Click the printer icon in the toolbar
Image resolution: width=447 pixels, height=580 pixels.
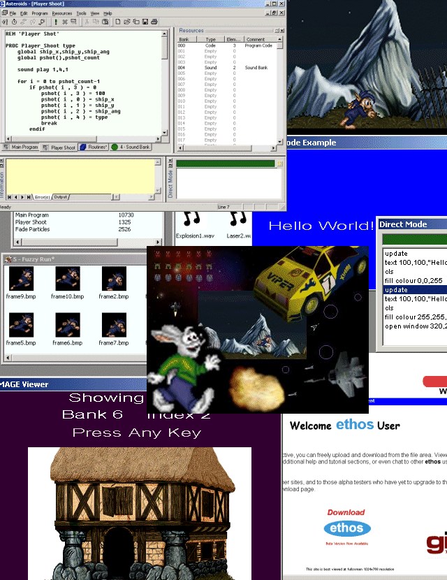(x=154, y=22)
